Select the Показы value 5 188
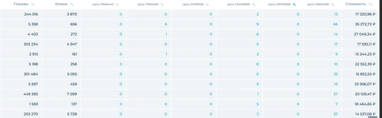Image resolution: width=382 pixels, height=118 pixels. (x=33, y=64)
